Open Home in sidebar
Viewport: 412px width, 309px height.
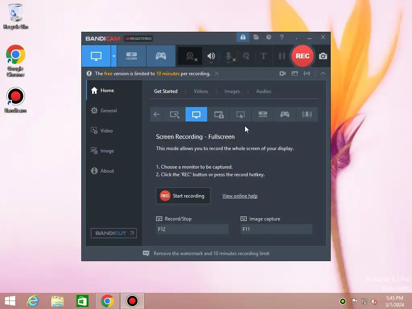pos(114,91)
